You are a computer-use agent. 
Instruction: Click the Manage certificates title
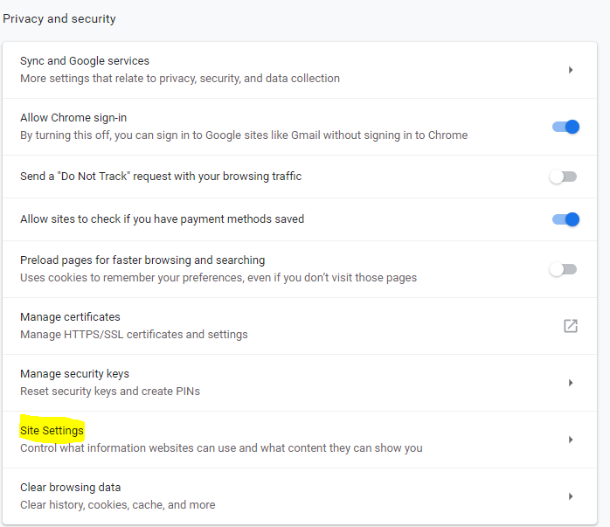click(70, 317)
